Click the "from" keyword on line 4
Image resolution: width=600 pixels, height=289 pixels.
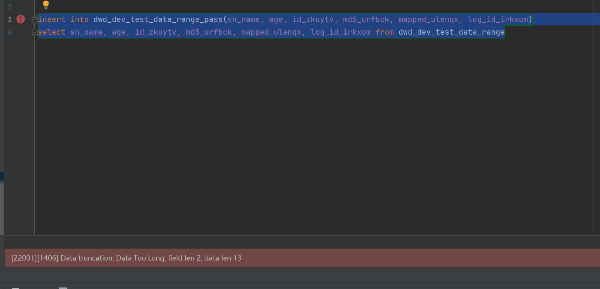click(x=385, y=32)
